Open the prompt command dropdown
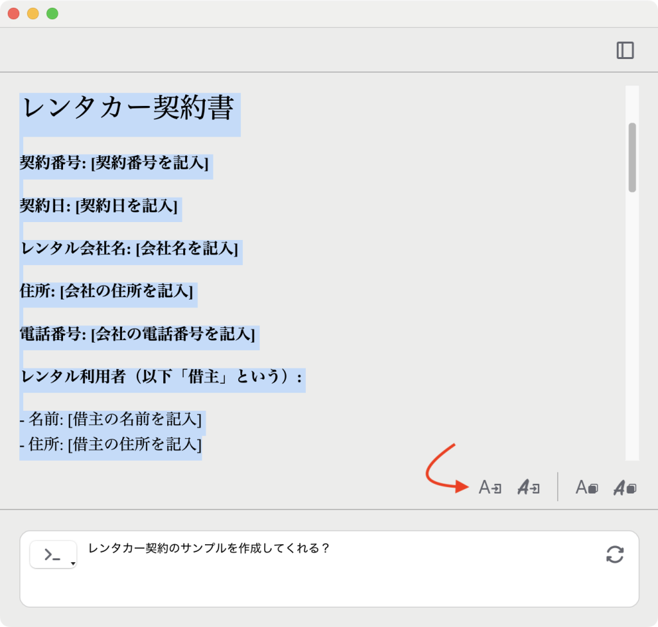The image size is (658, 627). tap(53, 555)
